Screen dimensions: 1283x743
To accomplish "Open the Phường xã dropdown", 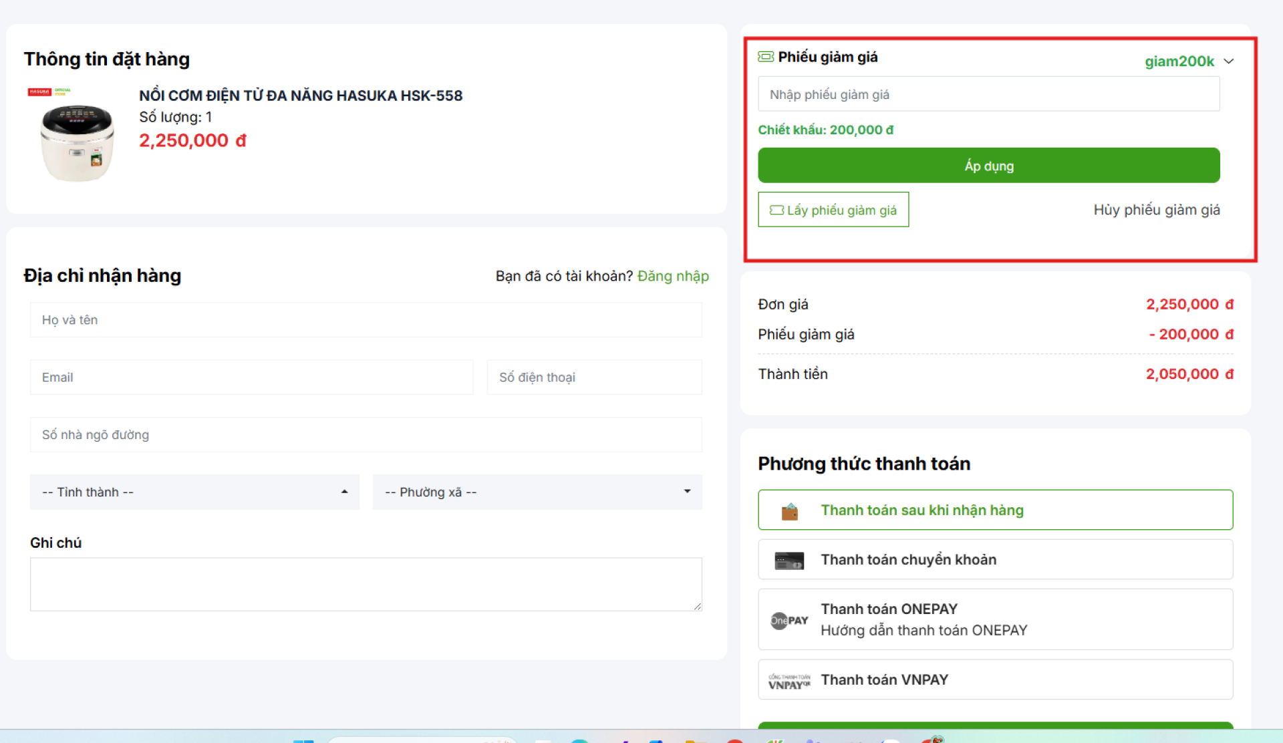I will (537, 492).
